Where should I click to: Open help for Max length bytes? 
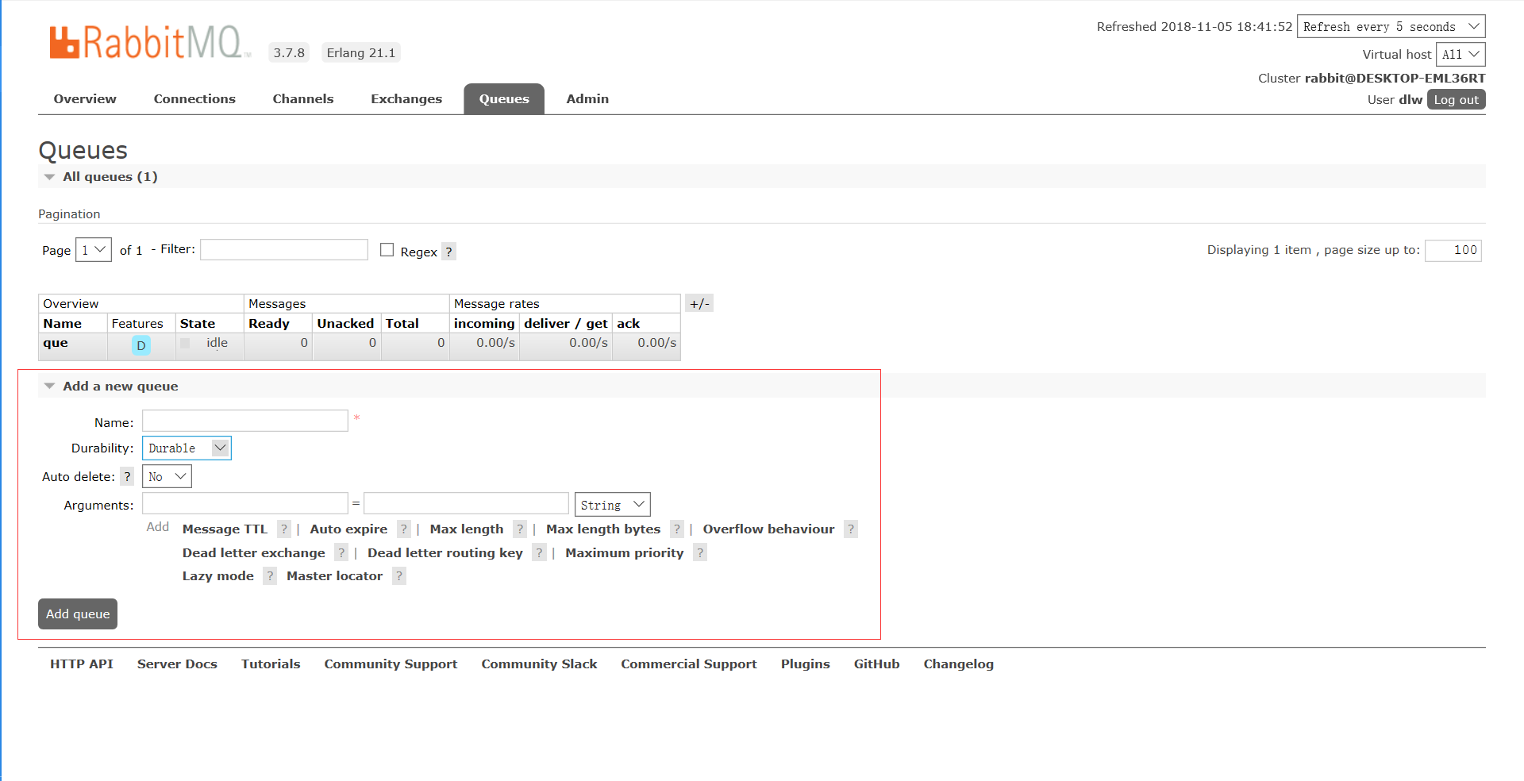pyautogui.click(x=677, y=529)
